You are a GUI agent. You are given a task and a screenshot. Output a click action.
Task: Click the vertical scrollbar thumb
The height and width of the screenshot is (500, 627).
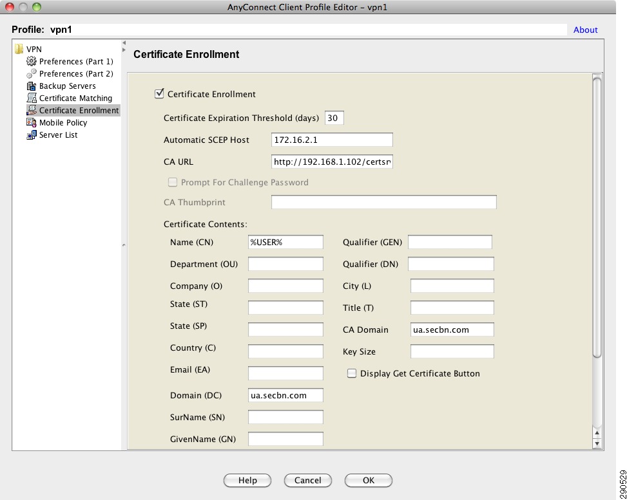(x=597, y=218)
